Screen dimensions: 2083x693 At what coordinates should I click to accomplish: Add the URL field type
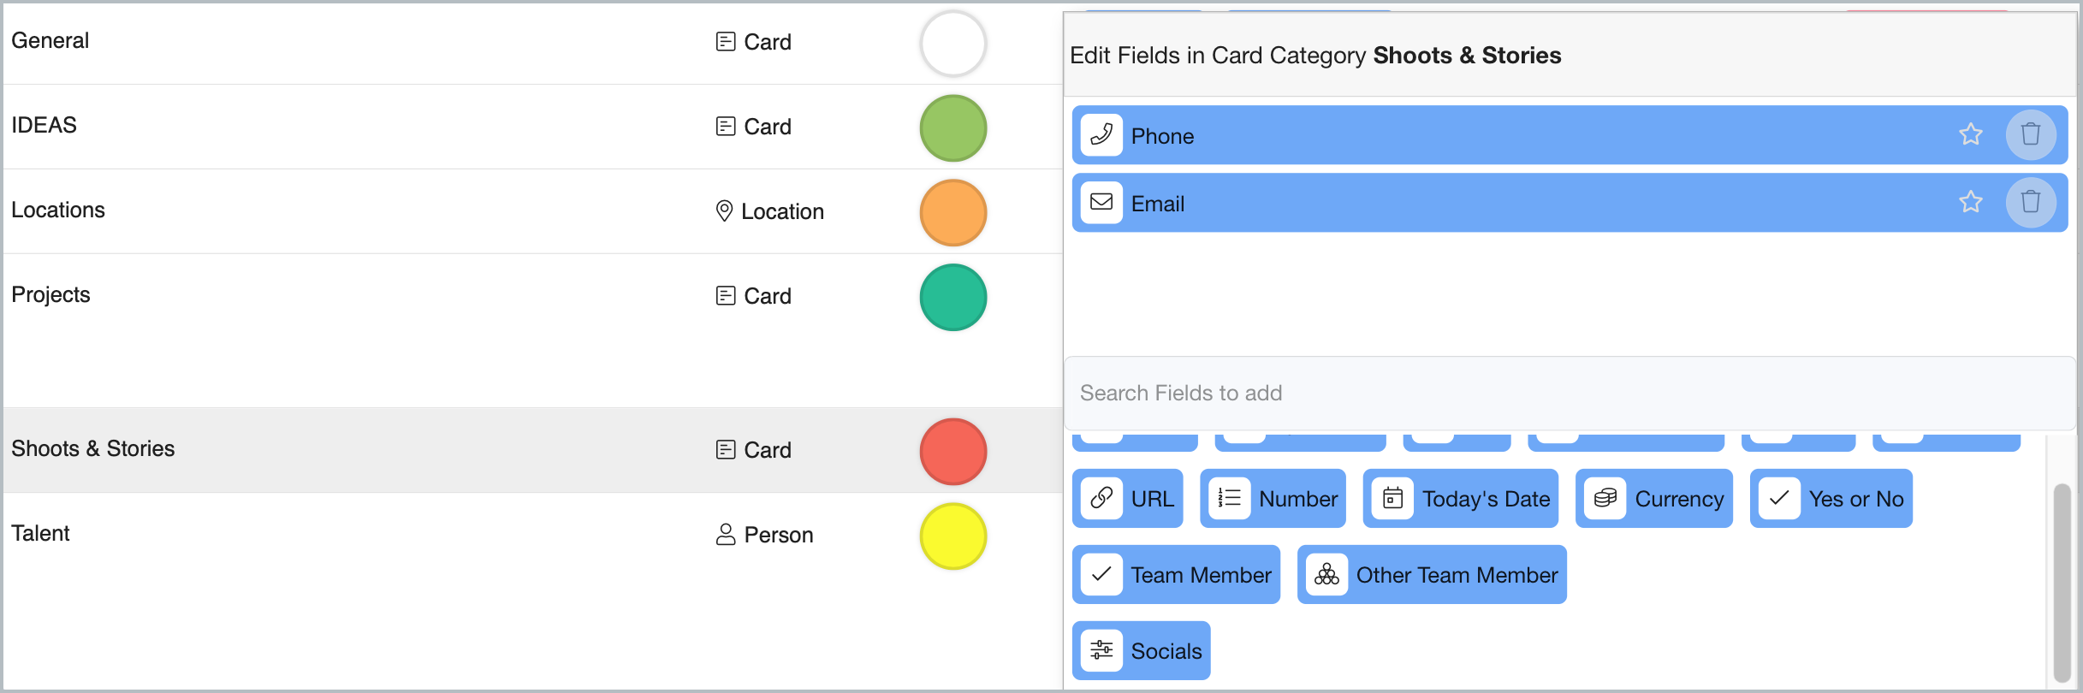[1128, 499]
